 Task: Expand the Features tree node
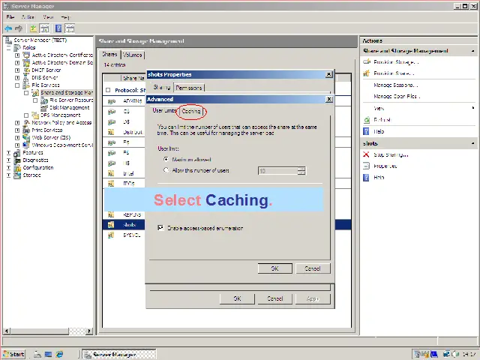tap(8, 152)
